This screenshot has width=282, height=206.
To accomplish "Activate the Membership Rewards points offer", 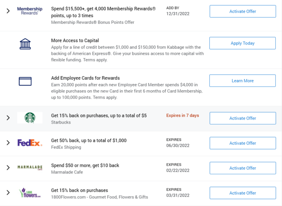I will point(242,11).
